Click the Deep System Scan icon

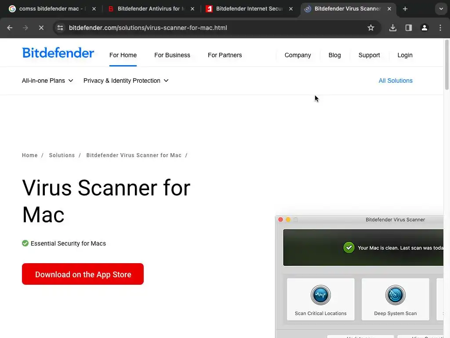pyautogui.click(x=395, y=295)
